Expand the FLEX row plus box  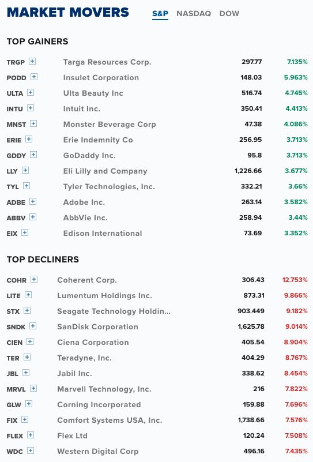(31, 435)
